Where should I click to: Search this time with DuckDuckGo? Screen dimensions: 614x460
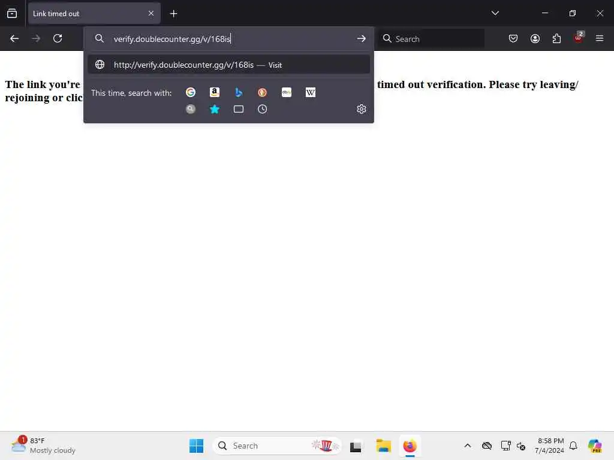tap(263, 92)
